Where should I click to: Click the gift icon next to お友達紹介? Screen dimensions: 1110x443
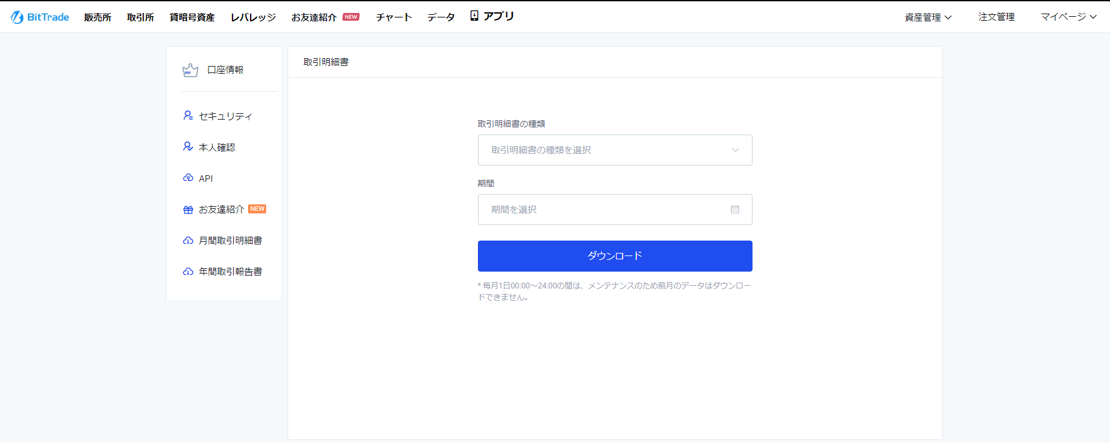pyautogui.click(x=188, y=210)
